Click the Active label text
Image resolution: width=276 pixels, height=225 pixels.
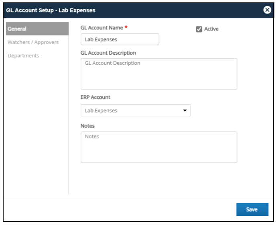pyautogui.click(x=211, y=29)
